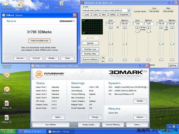Click the Futuremark Corporation logo icon

pyautogui.click(x=39, y=74)
